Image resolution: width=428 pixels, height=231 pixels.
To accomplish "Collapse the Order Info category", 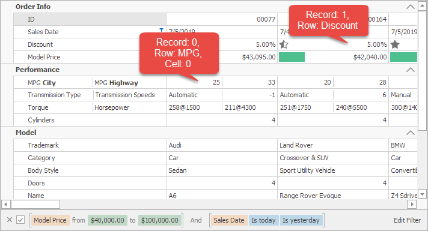I will point(410,7).
